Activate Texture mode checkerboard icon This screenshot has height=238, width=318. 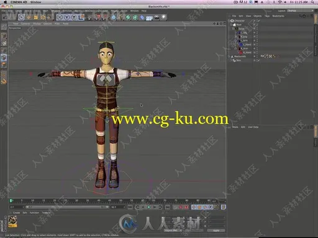click(4, 43)
